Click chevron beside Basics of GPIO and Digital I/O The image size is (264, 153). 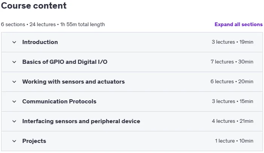click(x=14, y=62)
